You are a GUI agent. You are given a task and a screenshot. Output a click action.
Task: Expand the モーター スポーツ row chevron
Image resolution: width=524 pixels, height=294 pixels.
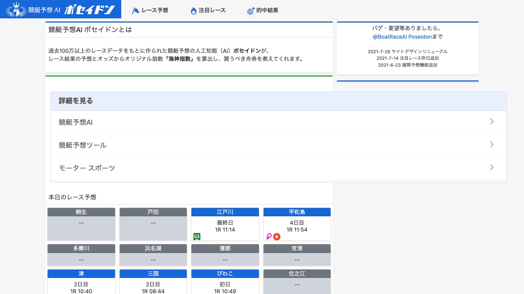492,167
